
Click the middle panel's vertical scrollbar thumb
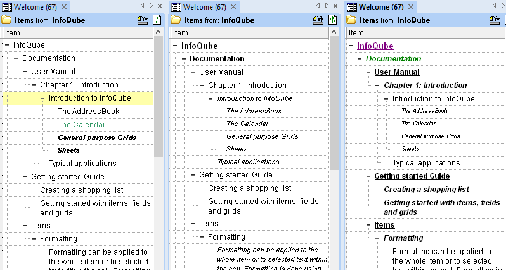click(334, 103)
